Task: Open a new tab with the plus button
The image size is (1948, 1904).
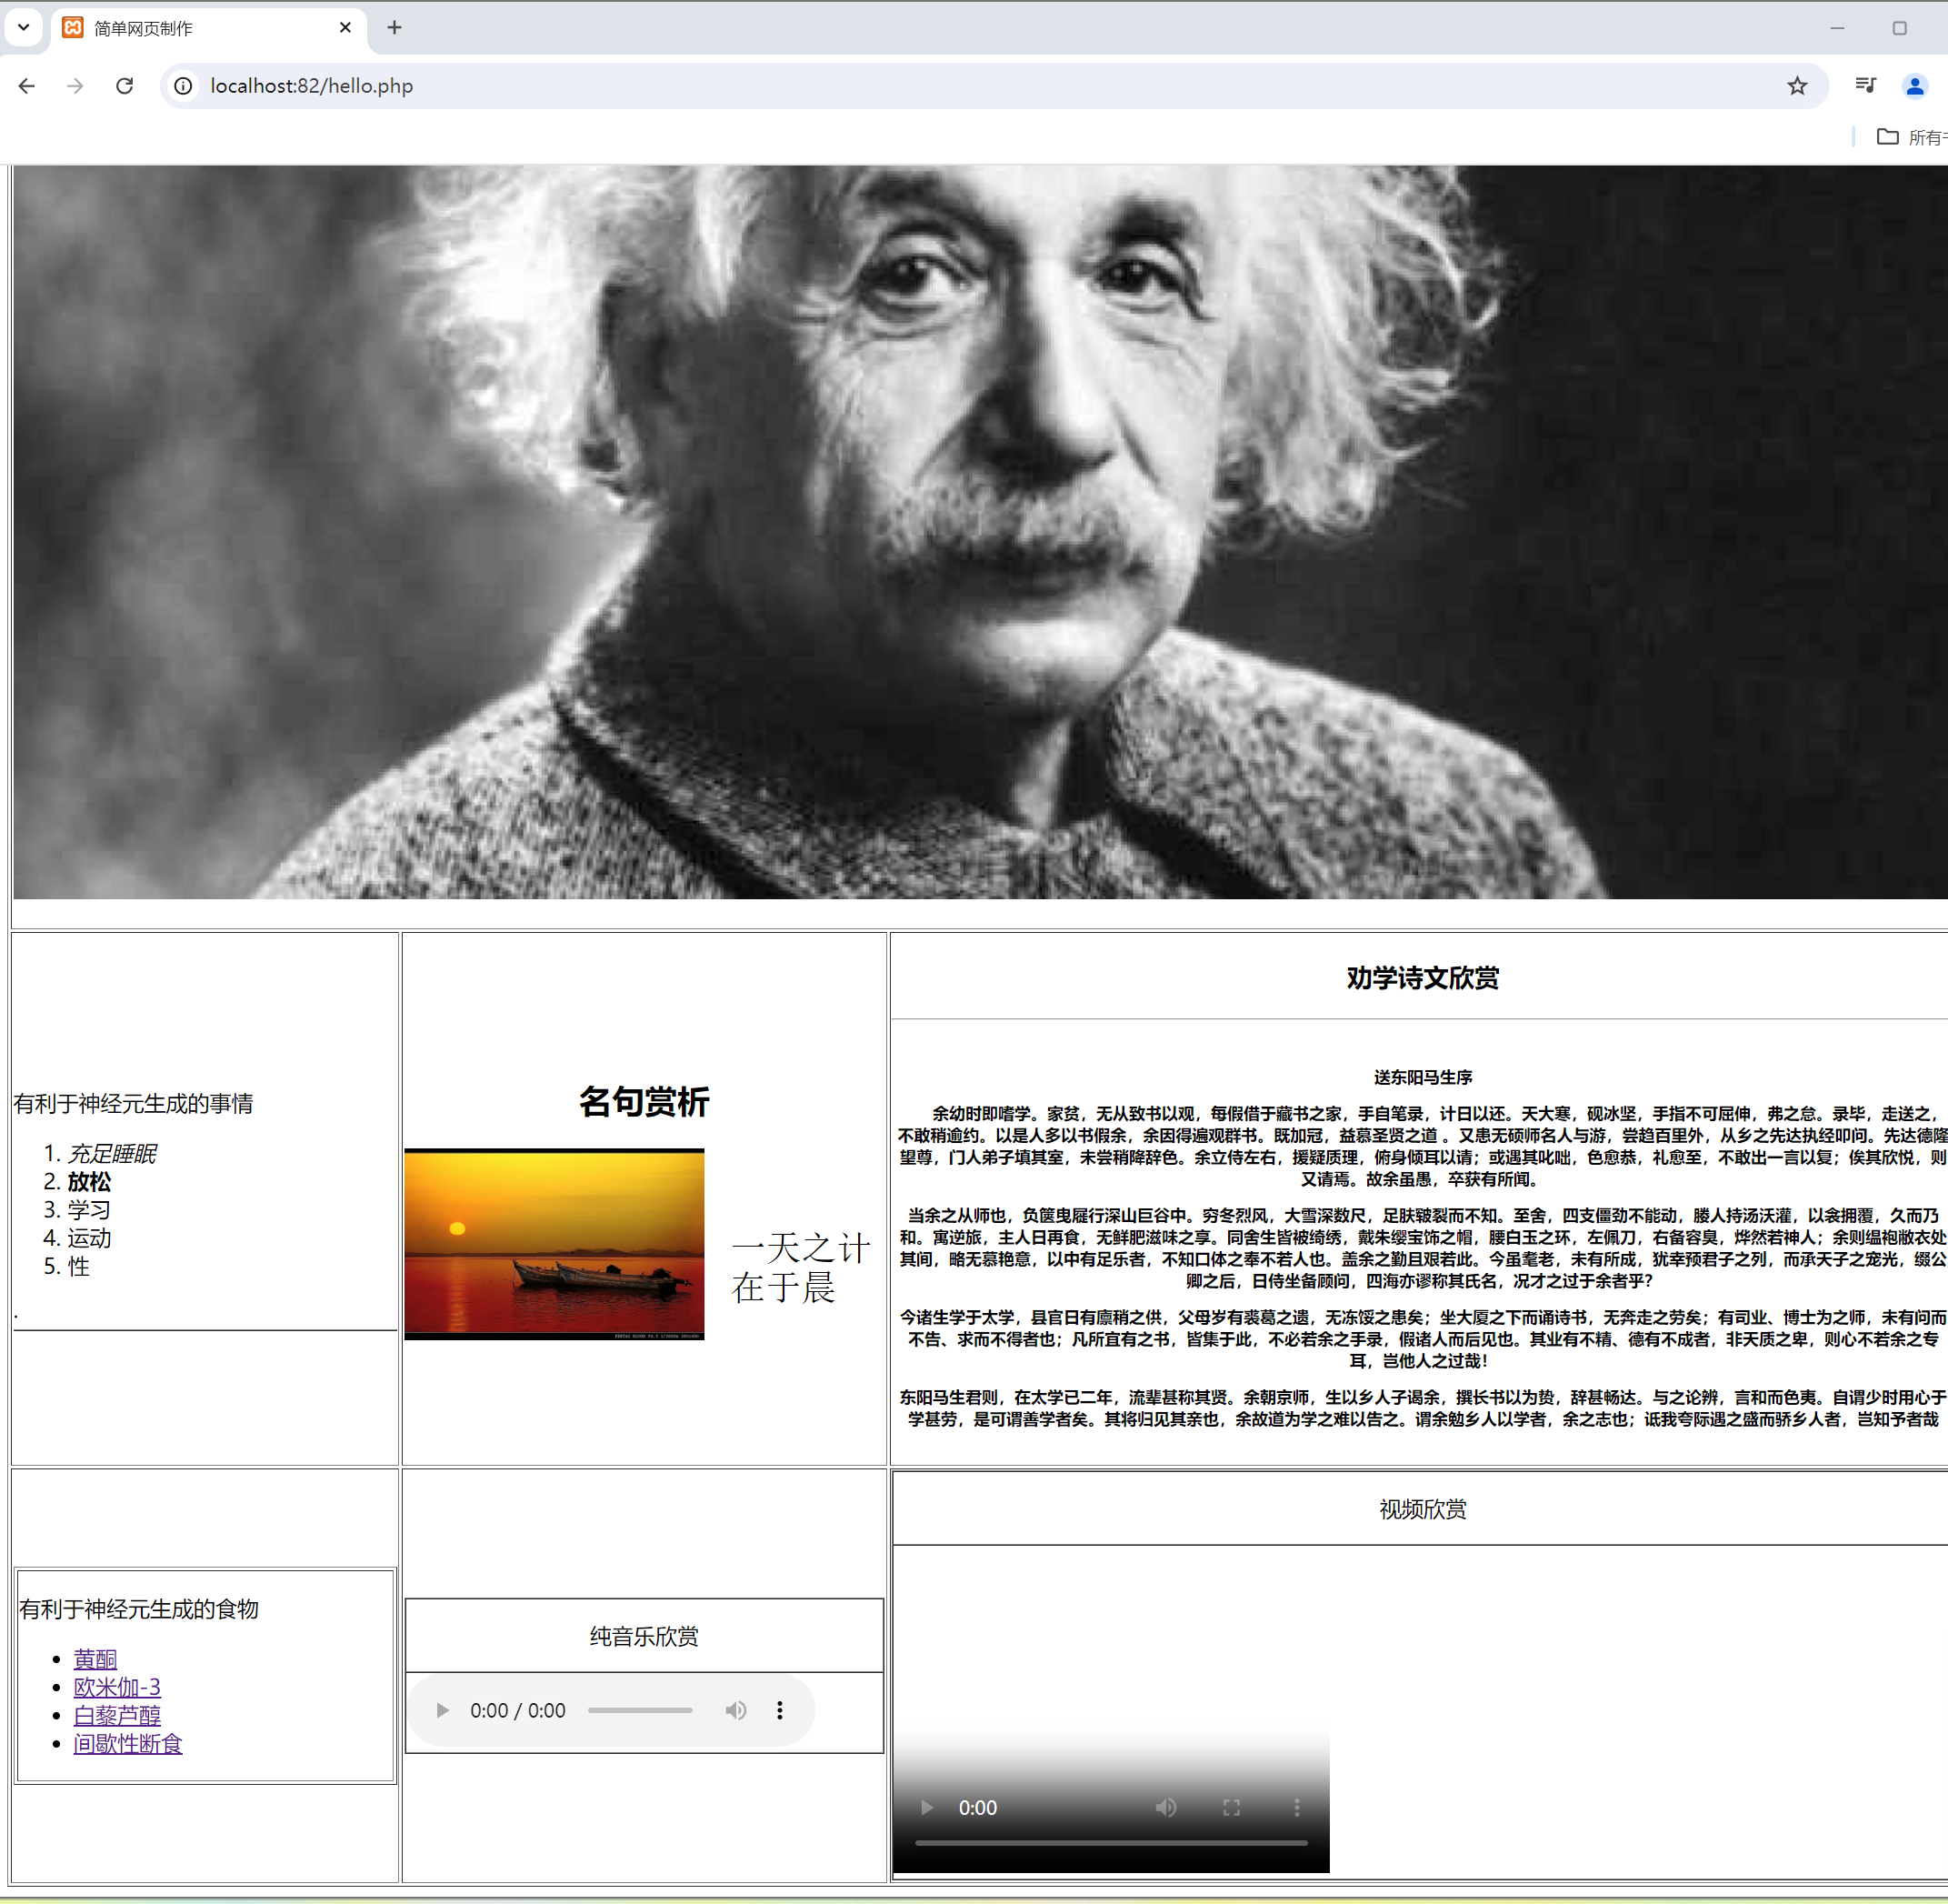Action: (x=394, y=28)
